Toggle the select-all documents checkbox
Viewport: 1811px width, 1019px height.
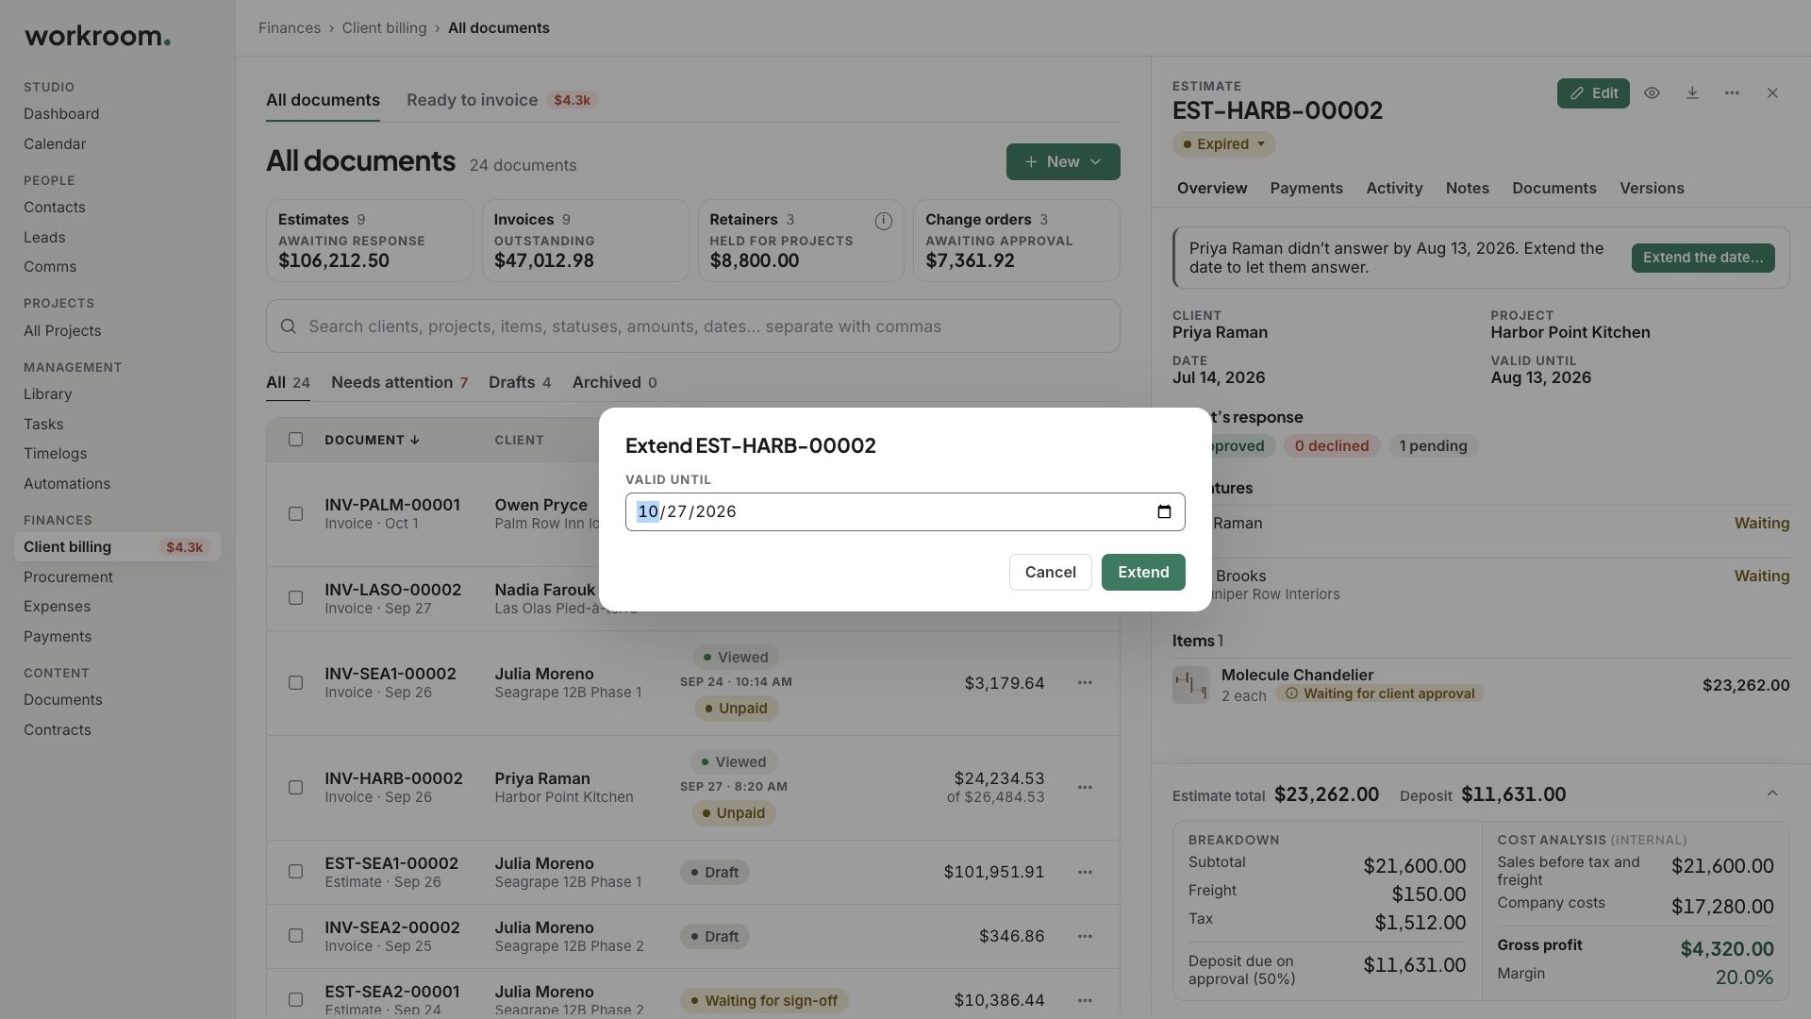pos(295,440)
